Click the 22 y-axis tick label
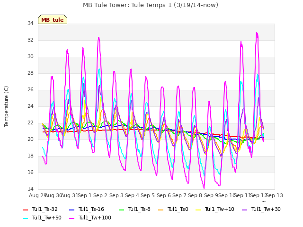Viewport: 303px width, 227px height. (x=30, y=123)
